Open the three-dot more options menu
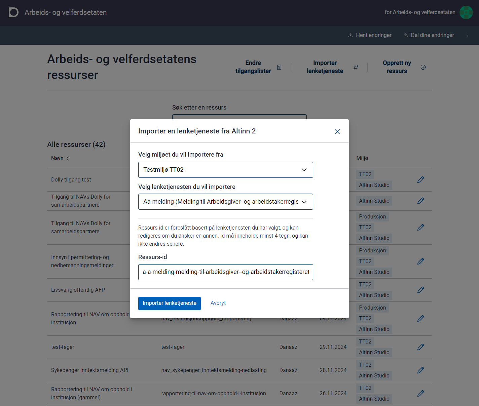Image resolution: width=479 pixels, height=406 pixels. 468,35
